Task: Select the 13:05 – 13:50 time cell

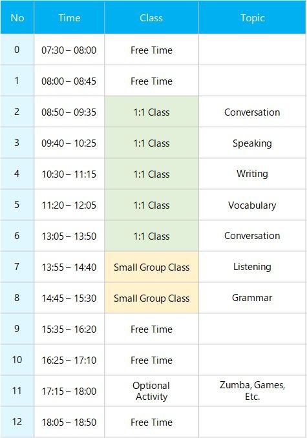Action: [x=69, y=236]
